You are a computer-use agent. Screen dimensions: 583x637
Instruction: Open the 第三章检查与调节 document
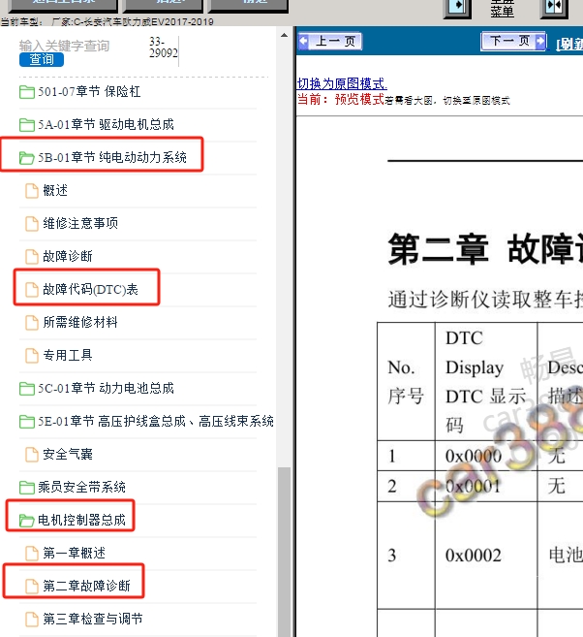tap(84, 619)
